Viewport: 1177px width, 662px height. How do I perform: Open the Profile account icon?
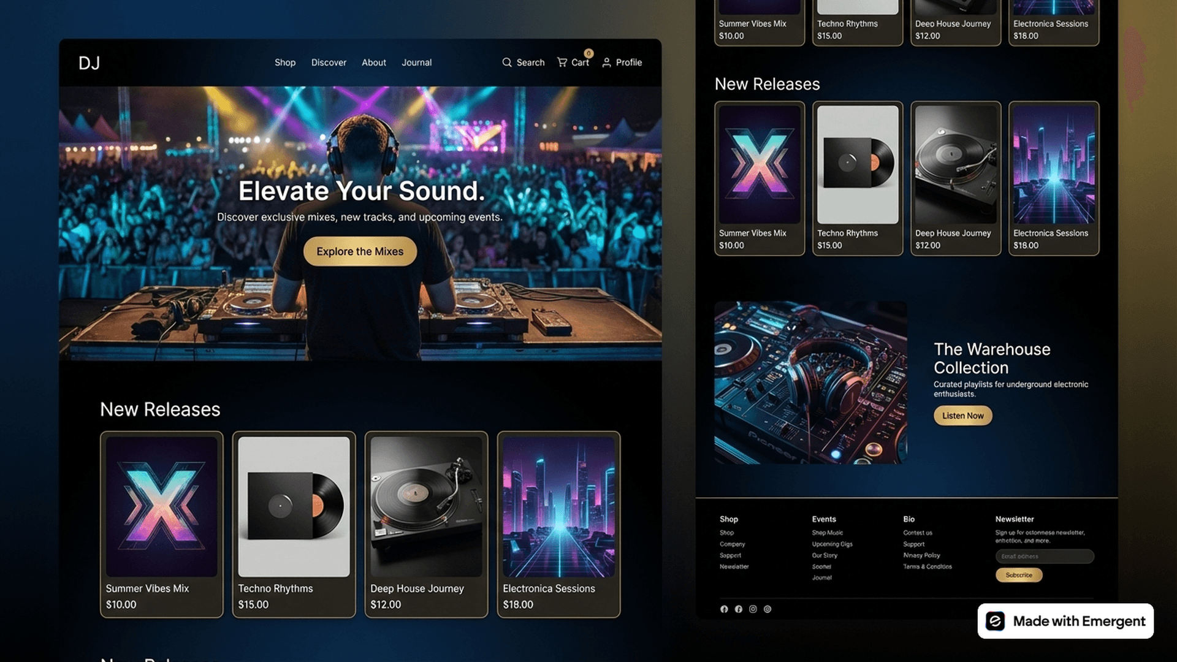pyautogui.click(x=621, y=62)
